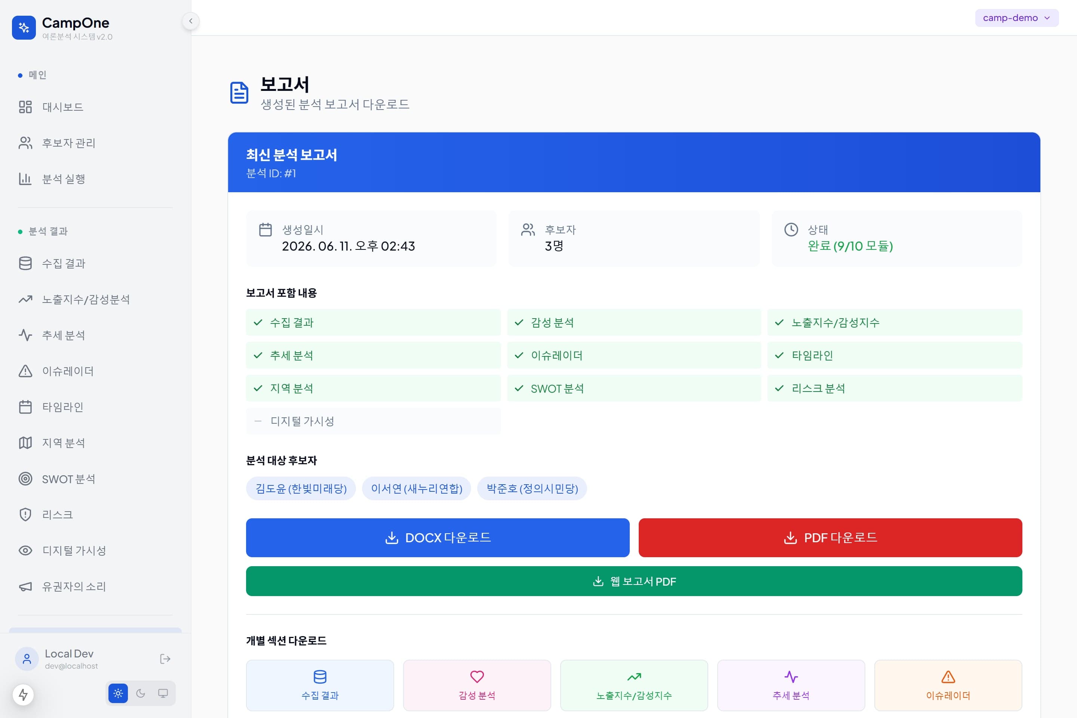
Task: Click the 추세 분석 included-content item
Action: click(x=373, y=355)
